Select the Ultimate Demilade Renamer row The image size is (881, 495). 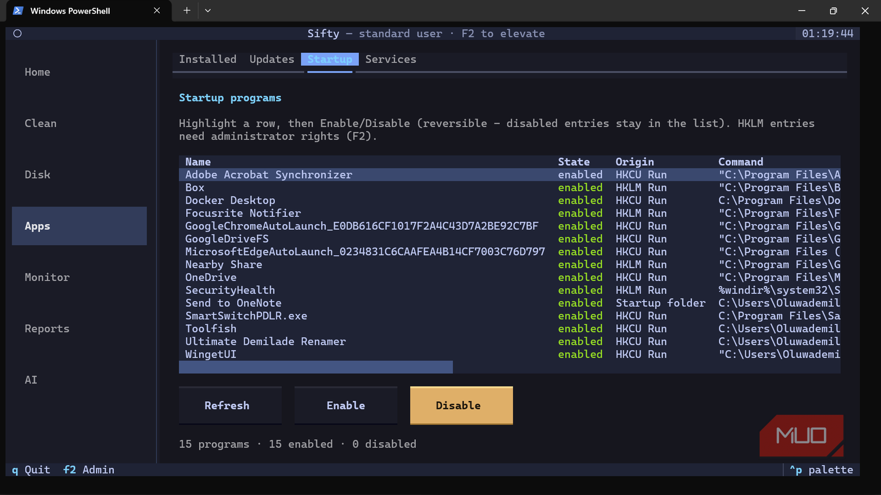510,341
